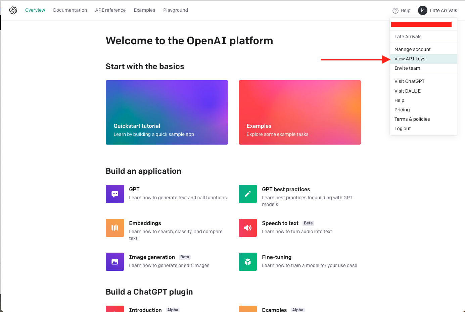465x312 pixels.
Task: Open Pricing link in account menu
Action: point(402,110)
